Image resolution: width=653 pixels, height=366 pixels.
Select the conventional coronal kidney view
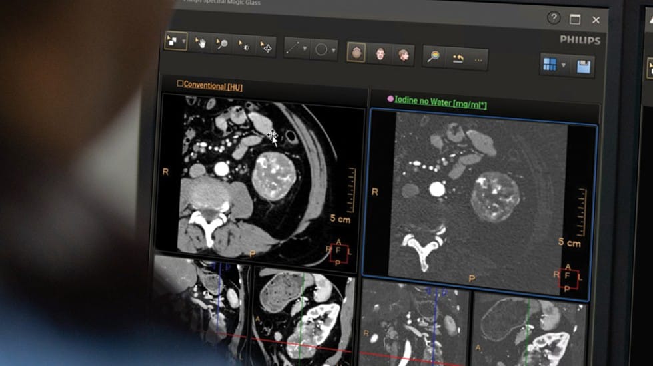tap(303, 317)
